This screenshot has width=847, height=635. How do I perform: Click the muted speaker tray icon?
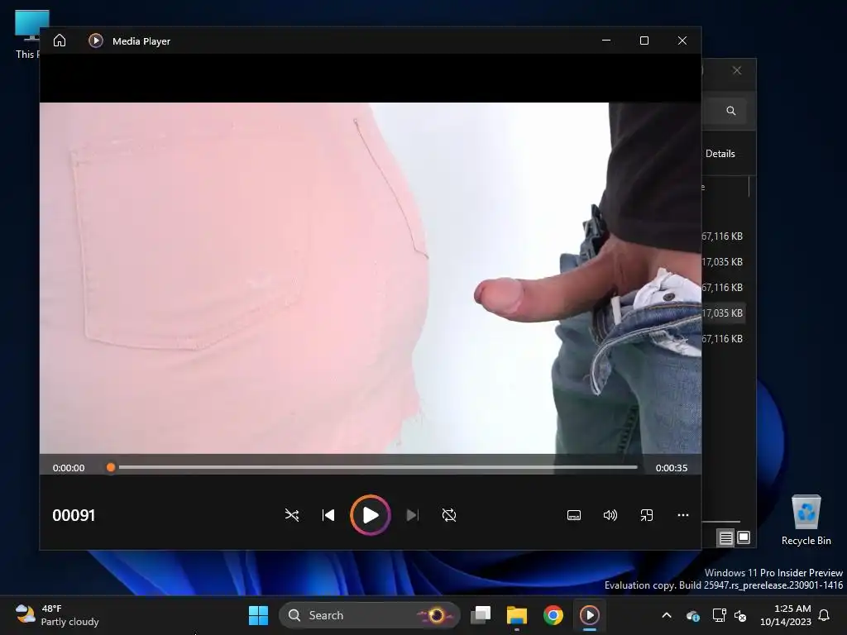[740, 615]
